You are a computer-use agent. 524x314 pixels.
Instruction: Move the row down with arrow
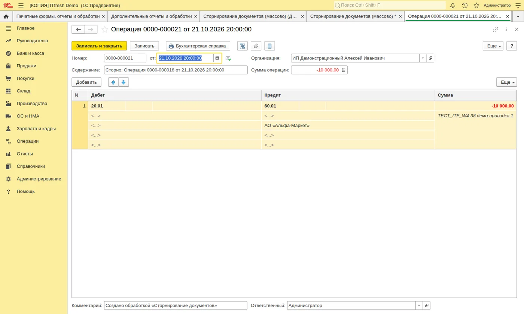(x=124, y=82)
